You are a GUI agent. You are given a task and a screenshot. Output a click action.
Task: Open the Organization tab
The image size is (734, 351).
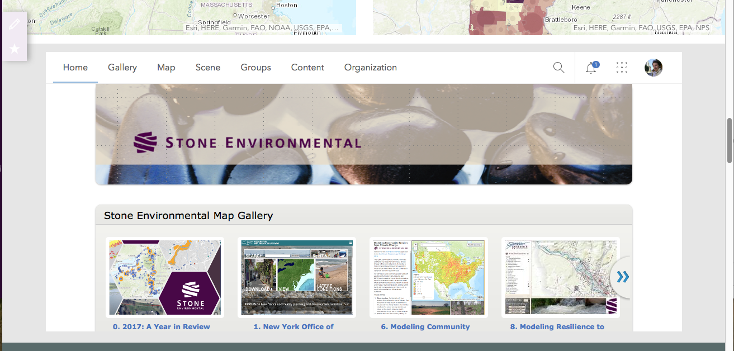click(x=371, y=68)
